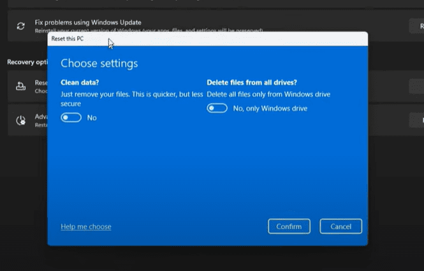The width and height of the screenshot is (424, 271).
Task: Click the Choose settings heading
Action: click(99, 63)
